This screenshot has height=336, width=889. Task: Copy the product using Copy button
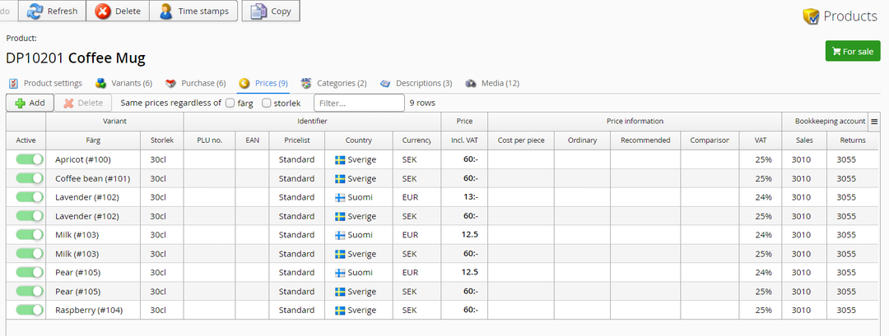click(x=271, y=12)
